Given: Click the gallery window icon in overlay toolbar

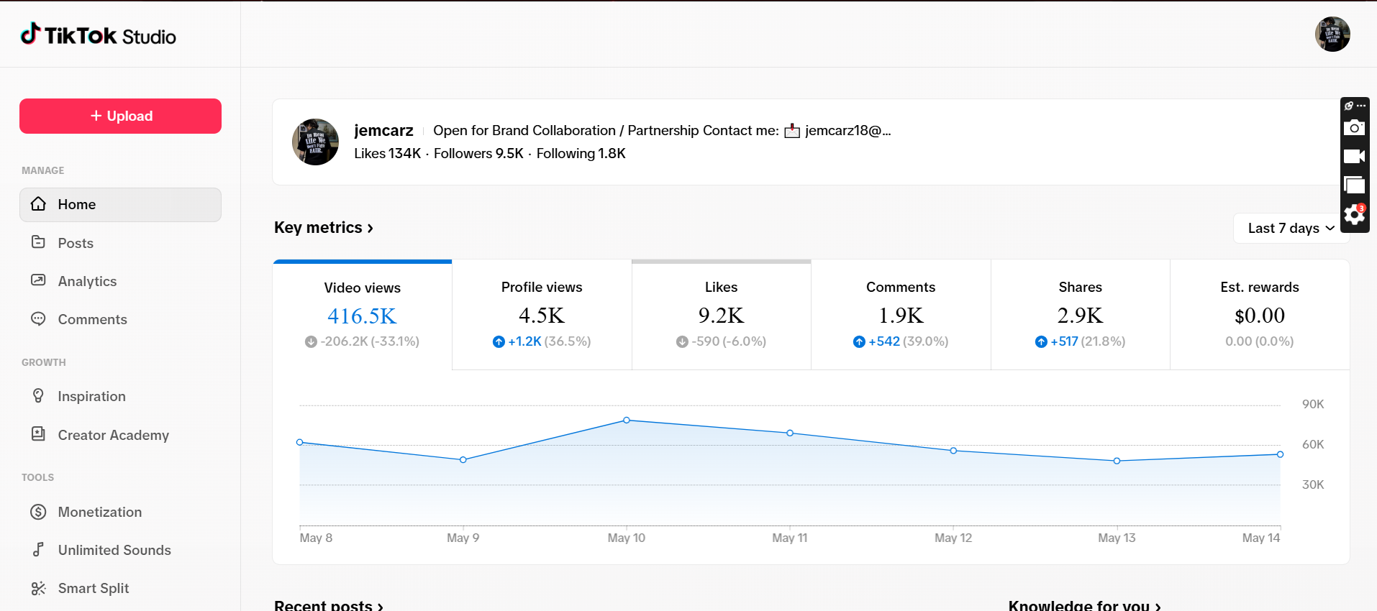Looking at the screenshot, I should [1354, 185].
